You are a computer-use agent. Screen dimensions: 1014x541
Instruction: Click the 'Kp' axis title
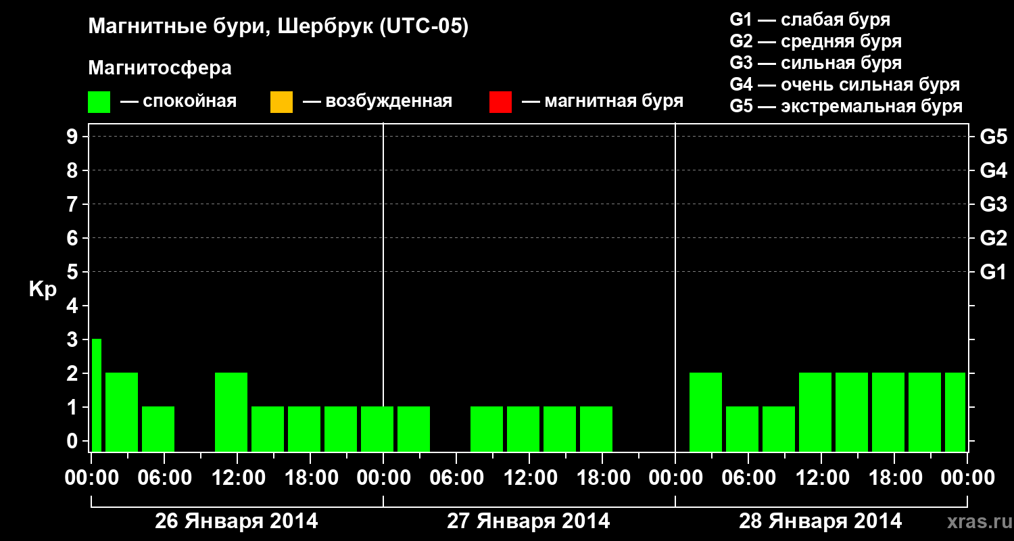click(43, 289)
